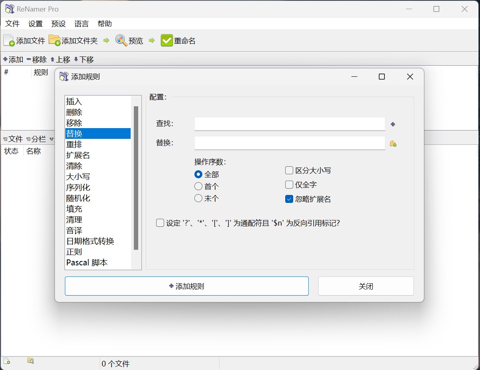Click the add-file icon in the status bar
480x370 pixels.
coord(7,361)
